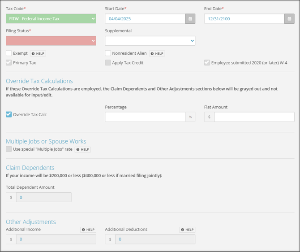Open the Supplemental dropdown
The image size is (300, 252).
[x=150, y=41]
